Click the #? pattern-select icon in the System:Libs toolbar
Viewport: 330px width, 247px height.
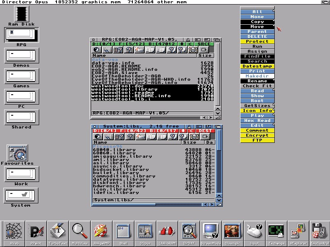(x=119, y=136)
